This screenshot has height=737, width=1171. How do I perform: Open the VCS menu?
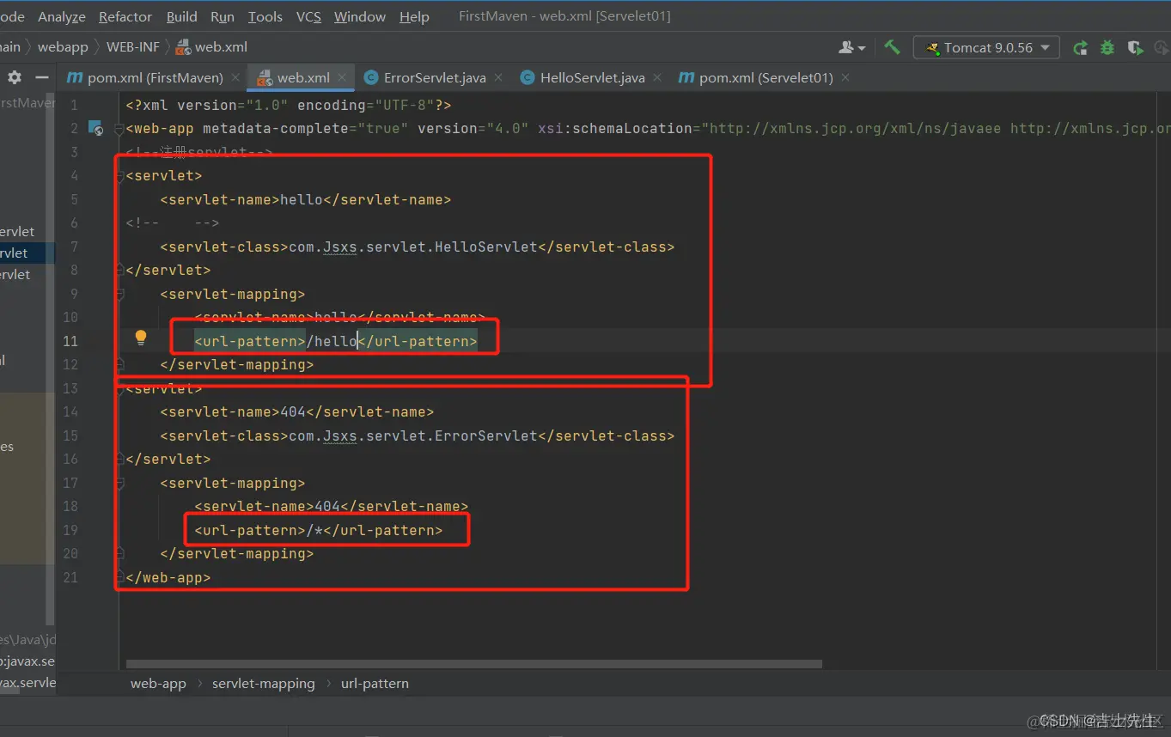click(308, 16)
